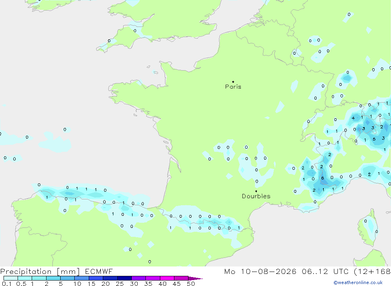The image size is (391, 286).
Task: Click legend label "50"
Action: [x=191, y=284]
